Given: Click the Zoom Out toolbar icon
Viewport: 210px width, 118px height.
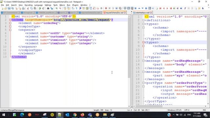Looking at the screenshot, I should [60, 8].
